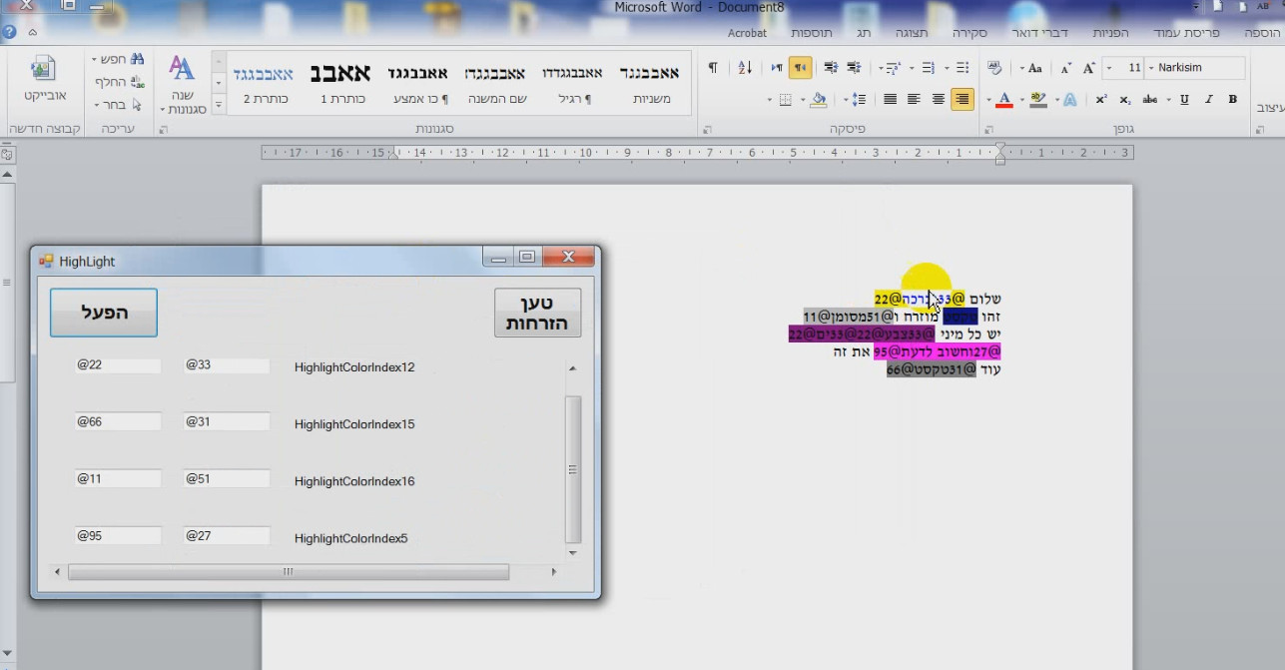1285x670 pixels.
Task: Switch to the סקירה ribbon tab
Action: tap(969, 33)
